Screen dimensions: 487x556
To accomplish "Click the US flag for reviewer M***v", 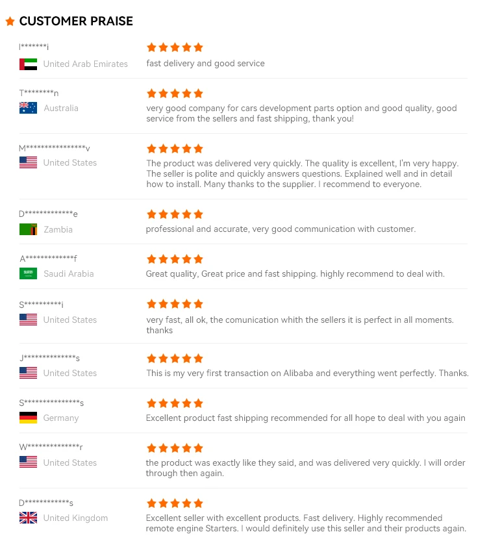I will [28, 162].
